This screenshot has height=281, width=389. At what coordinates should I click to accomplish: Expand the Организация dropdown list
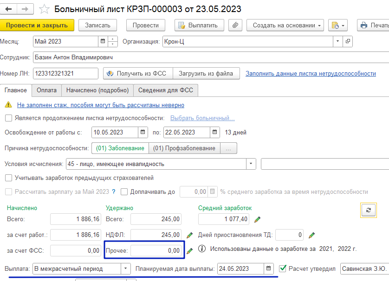tap(338, 41)
